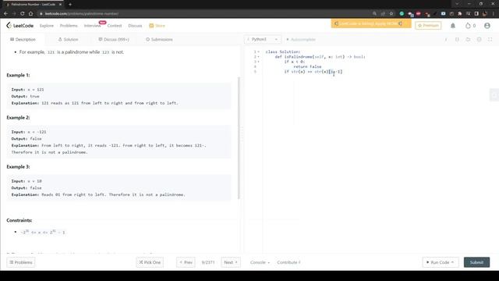The width and height of the screenshot is (499, 281).
Task: Click the blue video extension icon
Action: point(443,14)
